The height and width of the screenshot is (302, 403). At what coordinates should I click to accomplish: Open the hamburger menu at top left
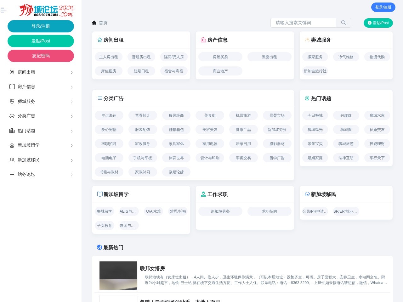pos(4,10)
